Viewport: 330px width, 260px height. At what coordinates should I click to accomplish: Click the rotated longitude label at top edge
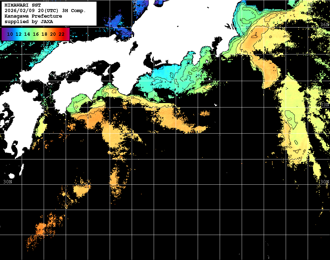(135, 5)
